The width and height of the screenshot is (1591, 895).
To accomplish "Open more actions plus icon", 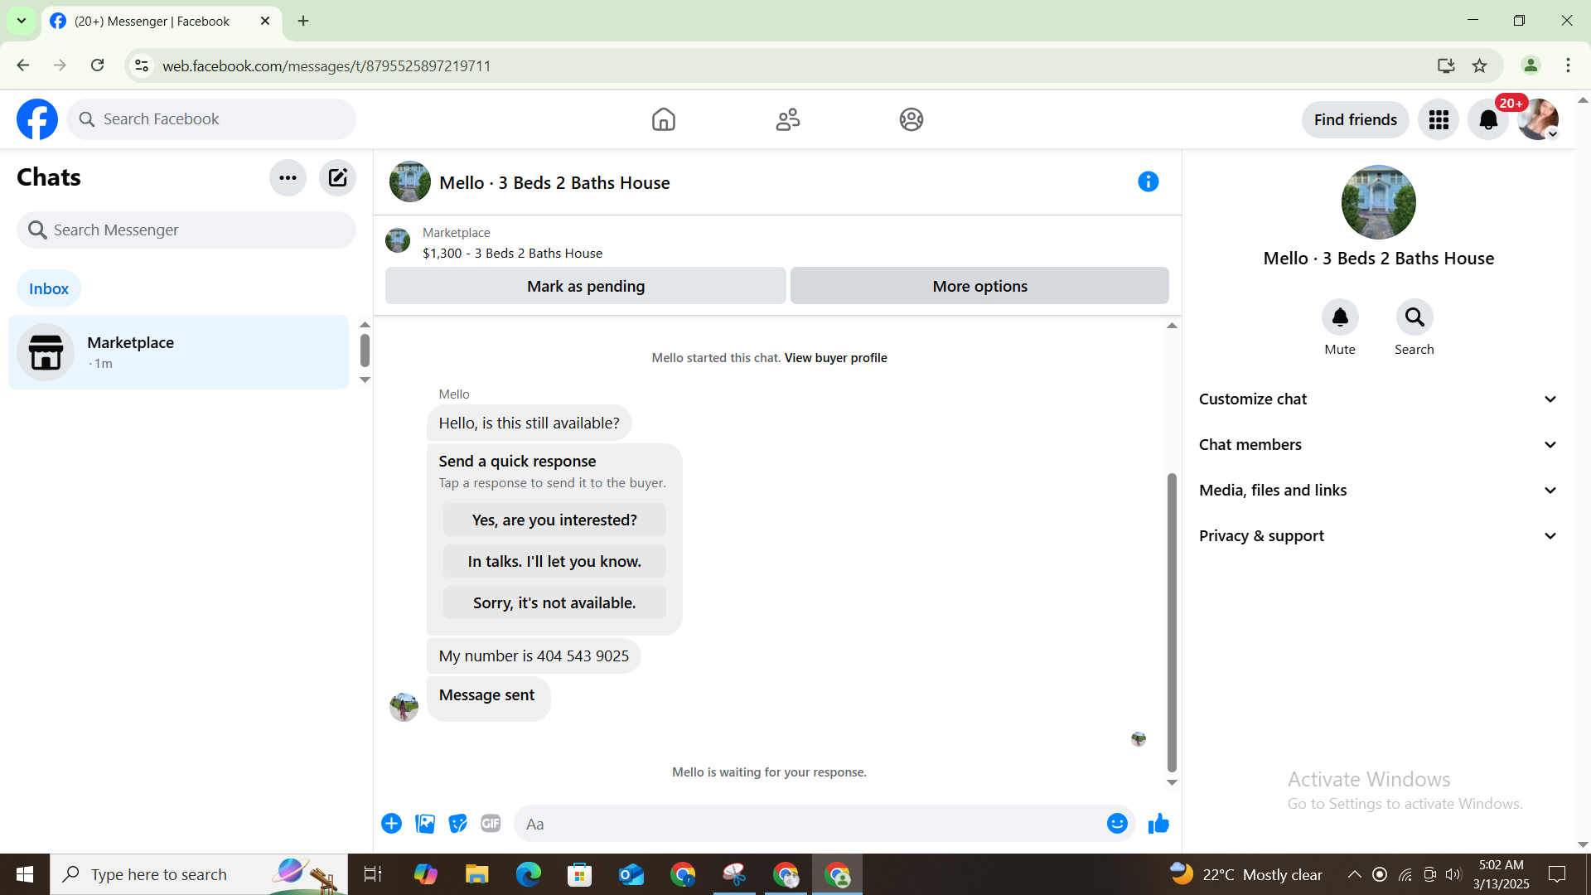I will [x=392, y=824].
